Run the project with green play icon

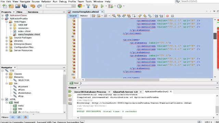pyautogui.click(x=102, y=6)
